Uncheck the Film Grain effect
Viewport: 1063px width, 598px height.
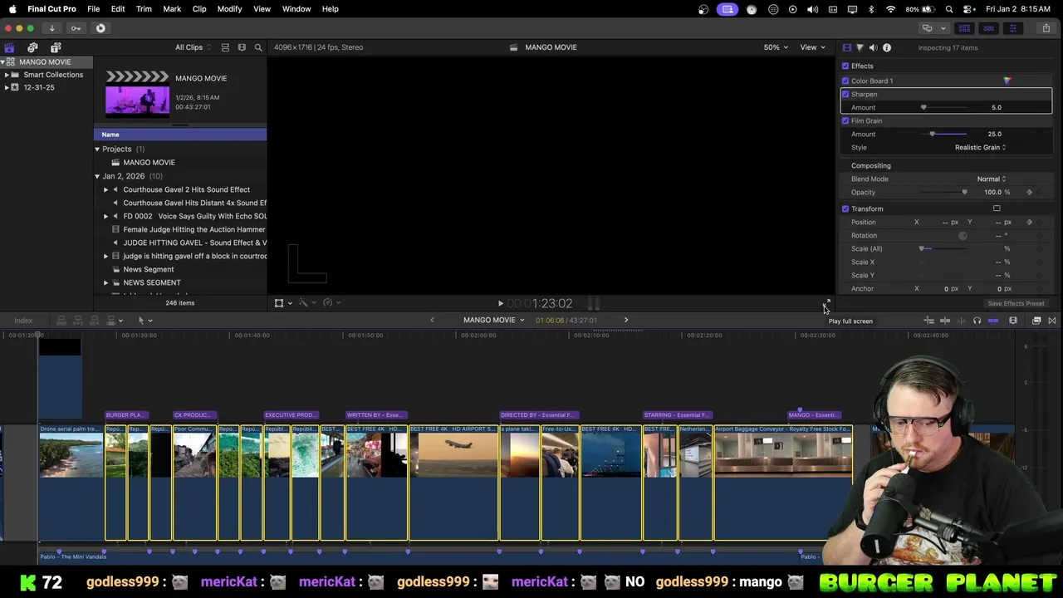[845, 120]
